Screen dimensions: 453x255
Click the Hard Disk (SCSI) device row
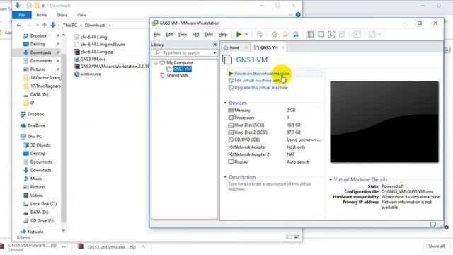(x=274, y=125)
